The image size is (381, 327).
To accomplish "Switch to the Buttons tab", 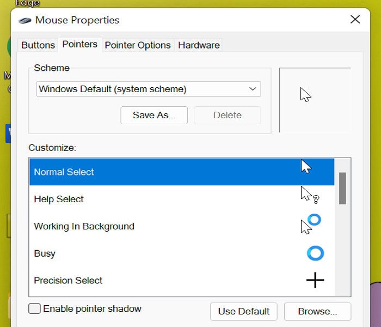I will [x=38, y=45].
